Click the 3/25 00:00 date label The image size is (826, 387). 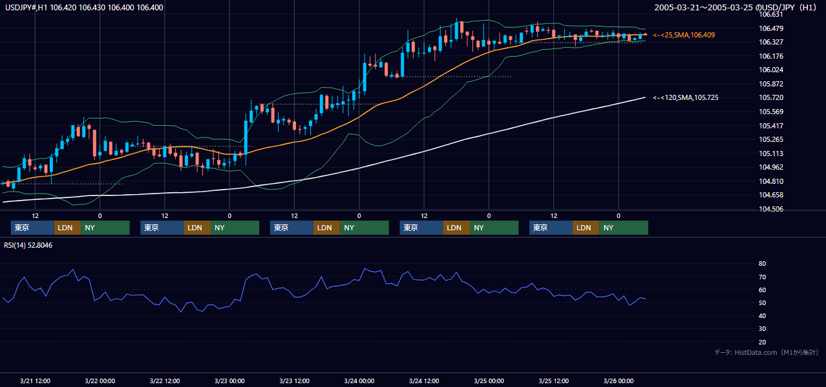[x=489, y=381]
